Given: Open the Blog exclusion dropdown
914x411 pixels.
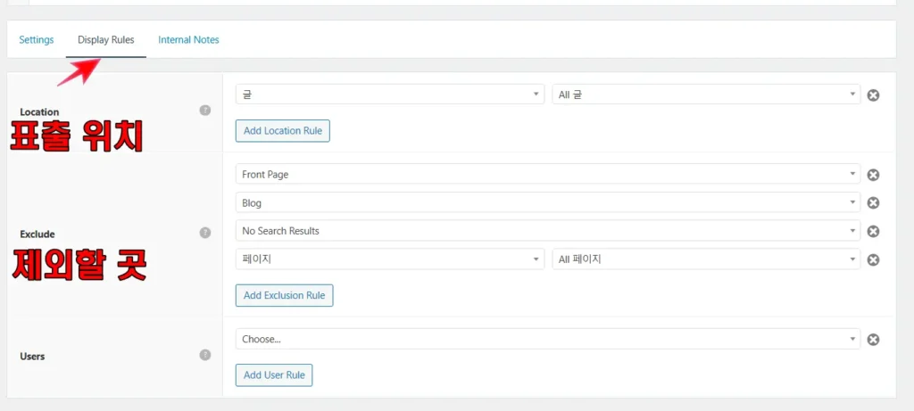Looking at the screenshot, I should pos(548,202).
